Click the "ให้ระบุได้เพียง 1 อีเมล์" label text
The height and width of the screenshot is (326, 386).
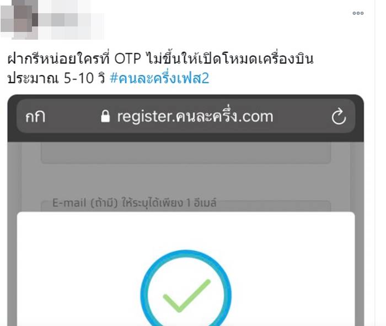tap(169, 203)
